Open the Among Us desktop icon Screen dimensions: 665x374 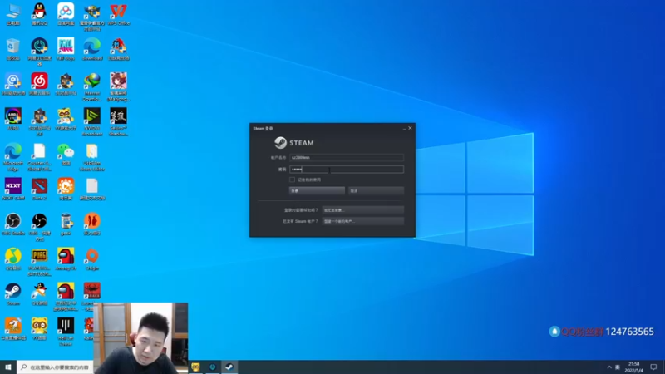pyautogui.click(x=66, y=258)
